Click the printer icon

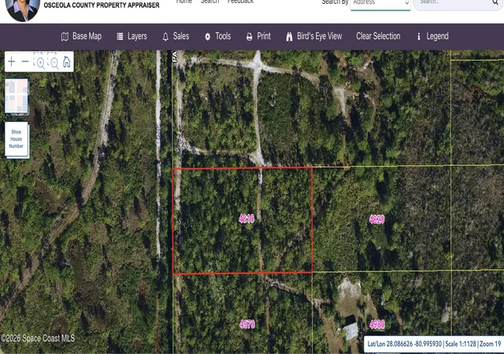click(249, 37)
